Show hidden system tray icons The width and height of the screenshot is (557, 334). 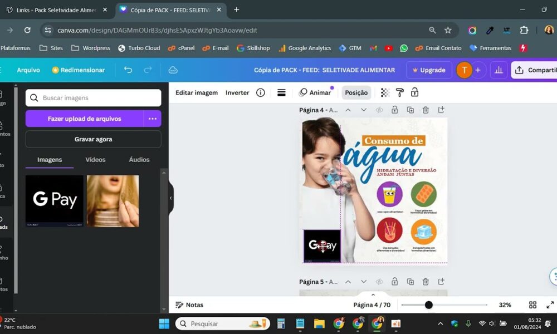[441, 323]
